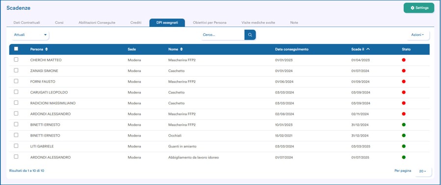Open the Attuali filter dropdown

(x=30, y=35)
